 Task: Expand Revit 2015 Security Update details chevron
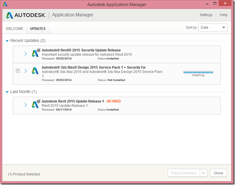pyautogui.click(x=26, y=54)
